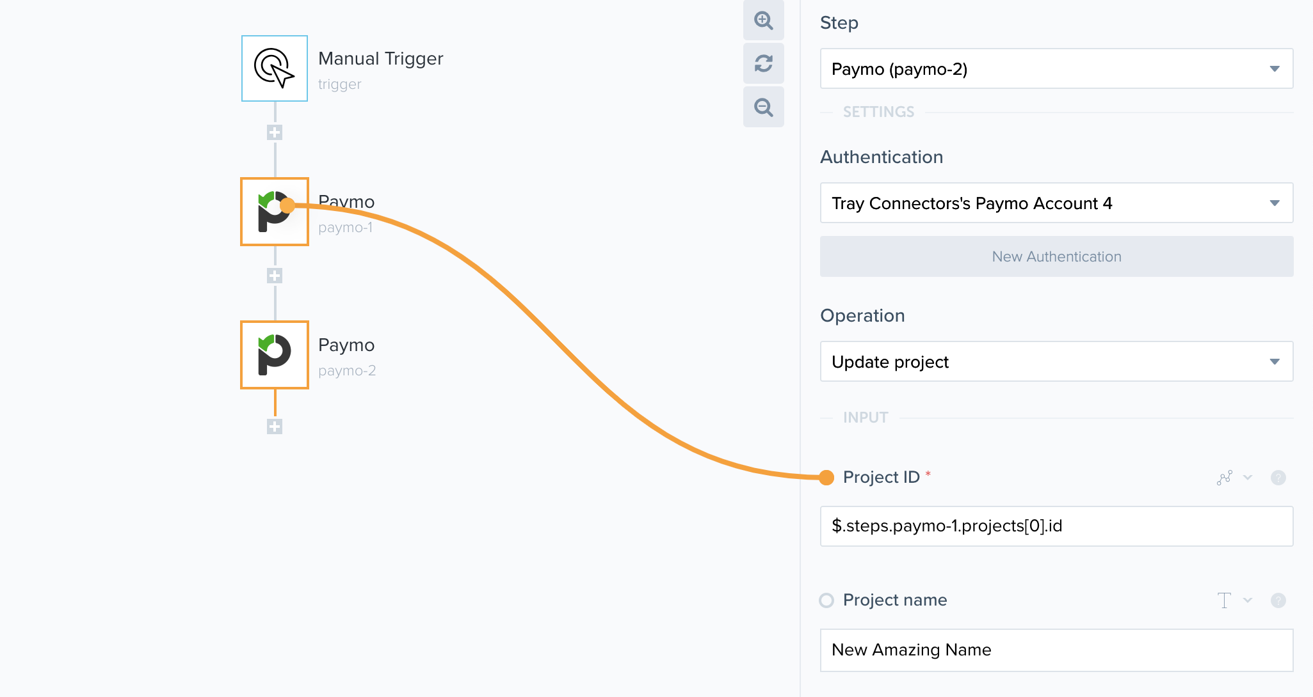Click the zoom out control on the canvas
This screenshot has height=697, width=1313.
pyautogui.click(x=764, y=107)
